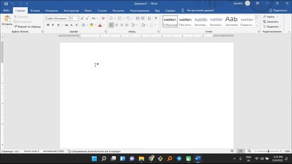Open the Шрифт group dialog launcher
Screen dimensions: 292x164
click(105, 31)
